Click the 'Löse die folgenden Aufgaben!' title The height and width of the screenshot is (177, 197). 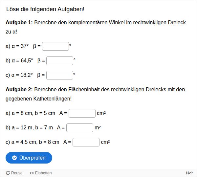point(45,9)
